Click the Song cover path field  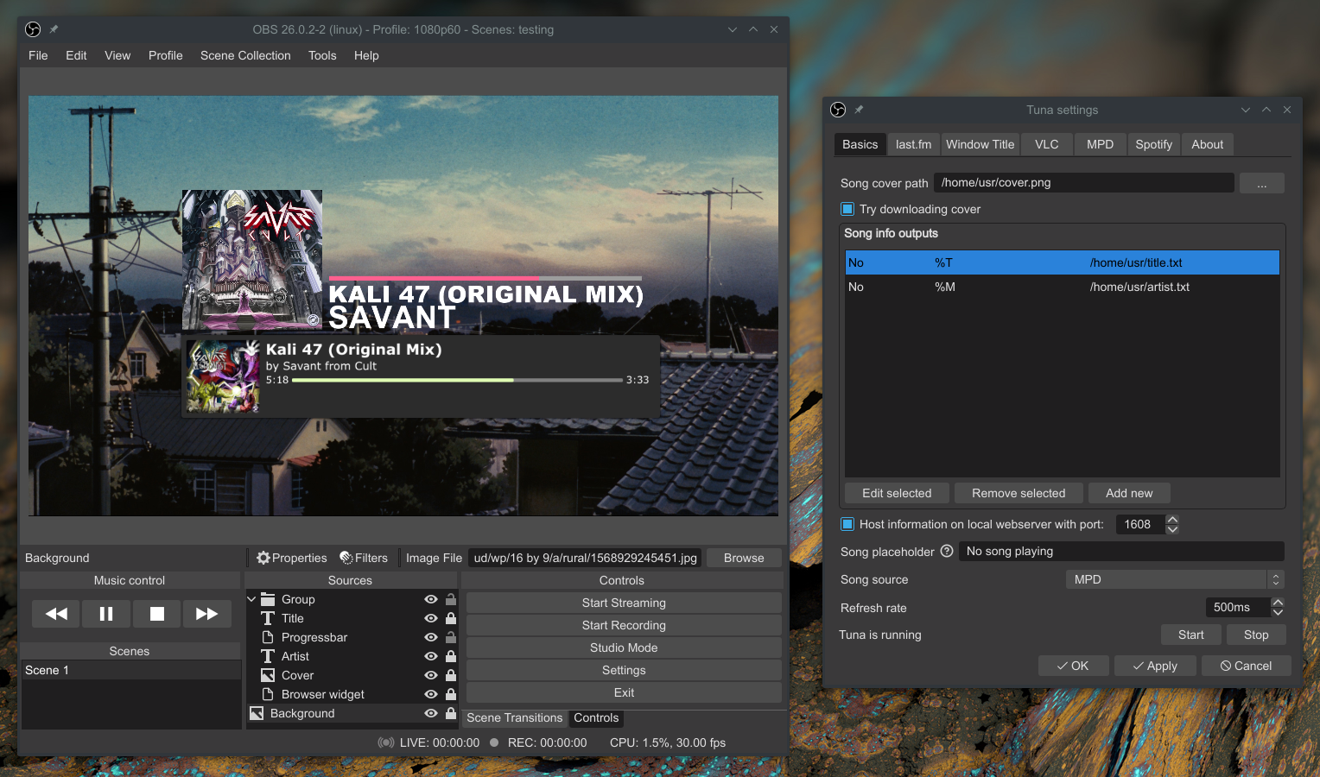[x=1084, y=183]
